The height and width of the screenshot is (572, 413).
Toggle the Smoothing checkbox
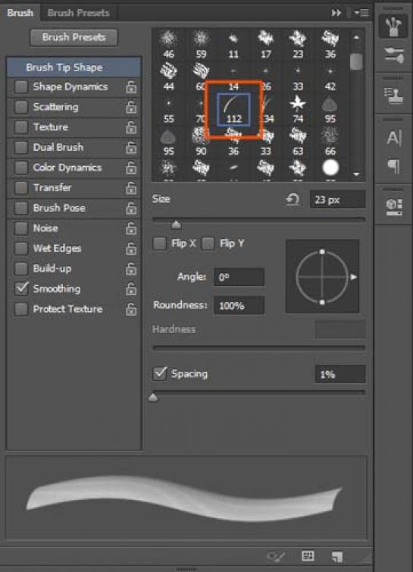click(21, 288)
